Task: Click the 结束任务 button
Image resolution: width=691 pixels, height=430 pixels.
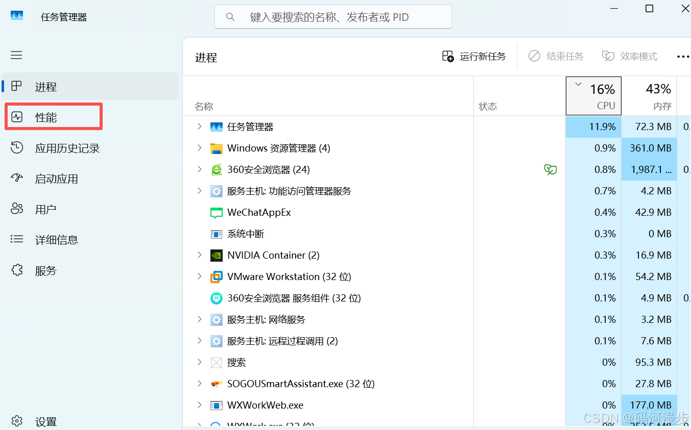Action: pos(556,56)
